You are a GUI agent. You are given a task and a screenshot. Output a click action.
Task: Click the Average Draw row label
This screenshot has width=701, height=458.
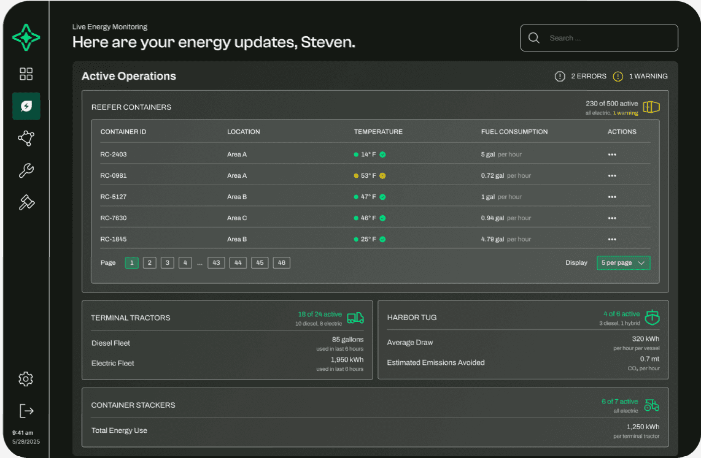410,342
